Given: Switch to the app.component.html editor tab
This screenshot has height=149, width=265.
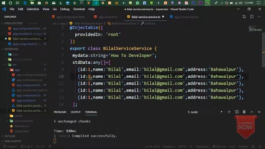Looking at the screenshot, I should pyautogui.click(x=70, y=17).
